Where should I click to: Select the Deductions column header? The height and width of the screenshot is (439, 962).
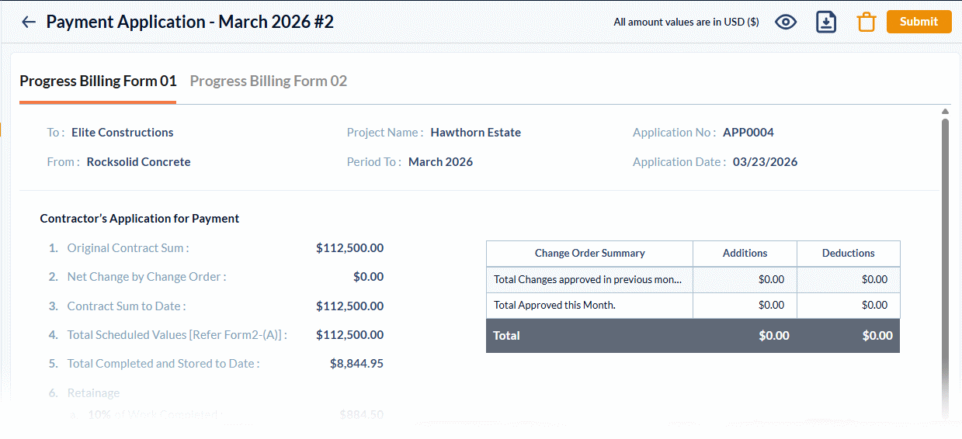[x=848, y=253]
